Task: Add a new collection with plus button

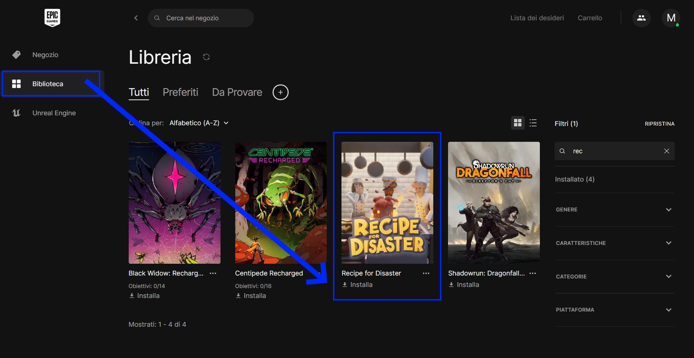Action: point(281,92)
